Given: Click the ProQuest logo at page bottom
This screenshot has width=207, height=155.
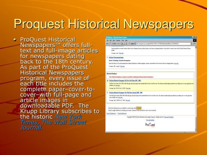Looking at the screenshot, I should point(150,125).
